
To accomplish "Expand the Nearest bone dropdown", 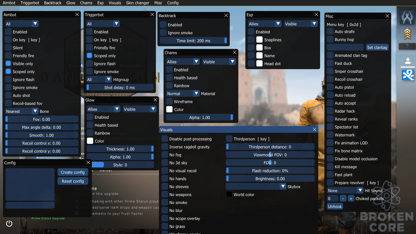I will point(22,111).
